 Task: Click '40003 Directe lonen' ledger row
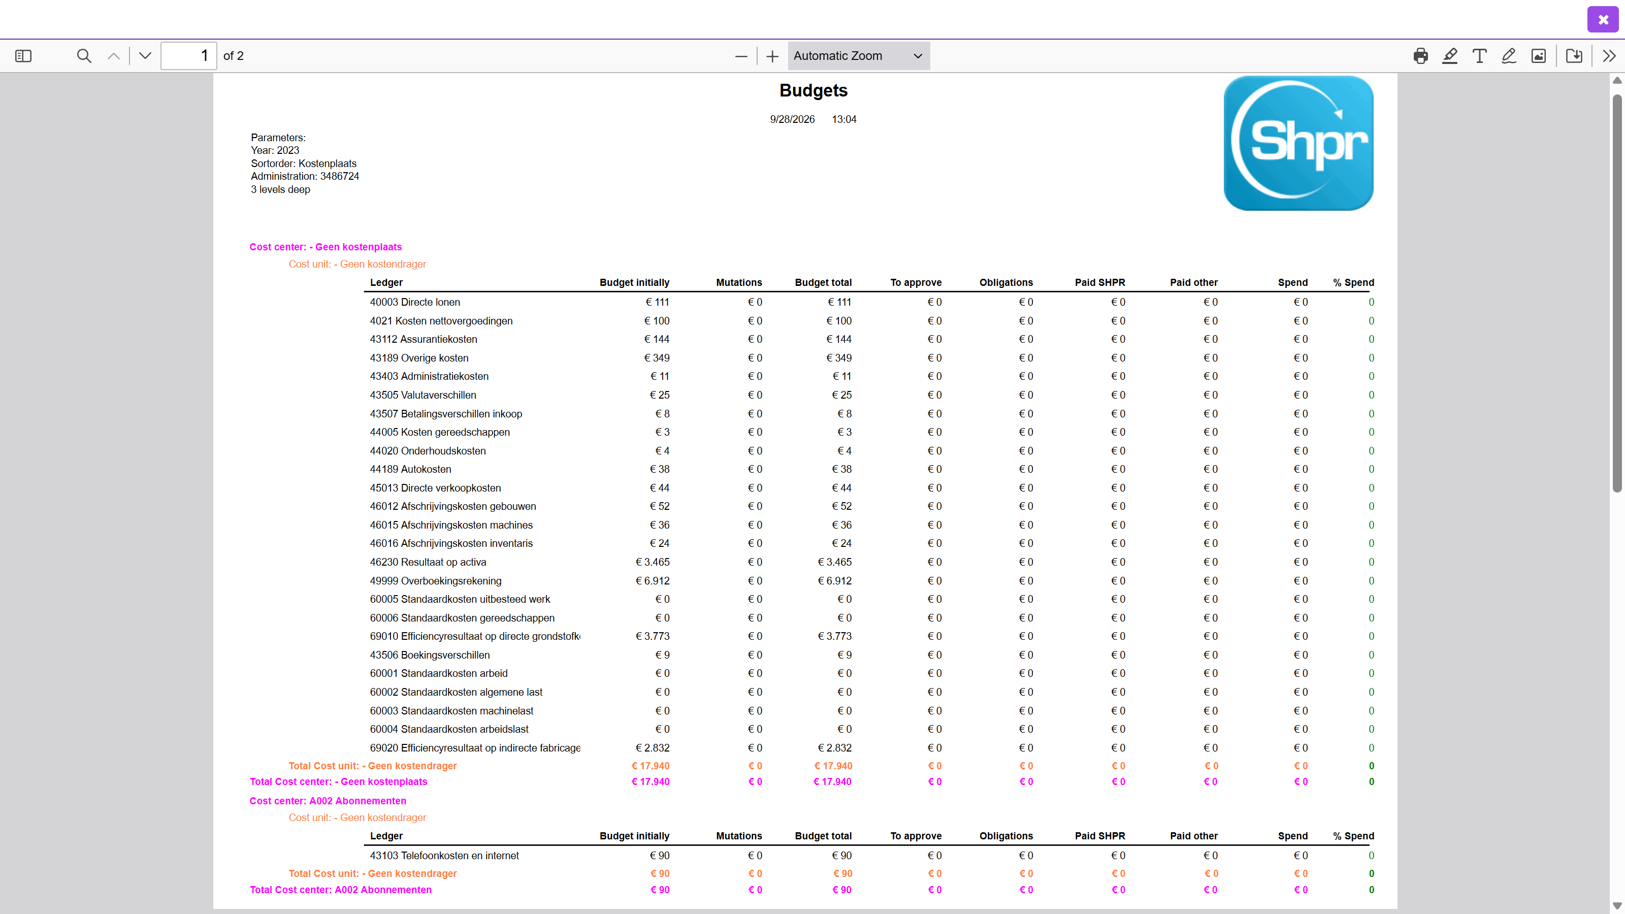point(871,302)
